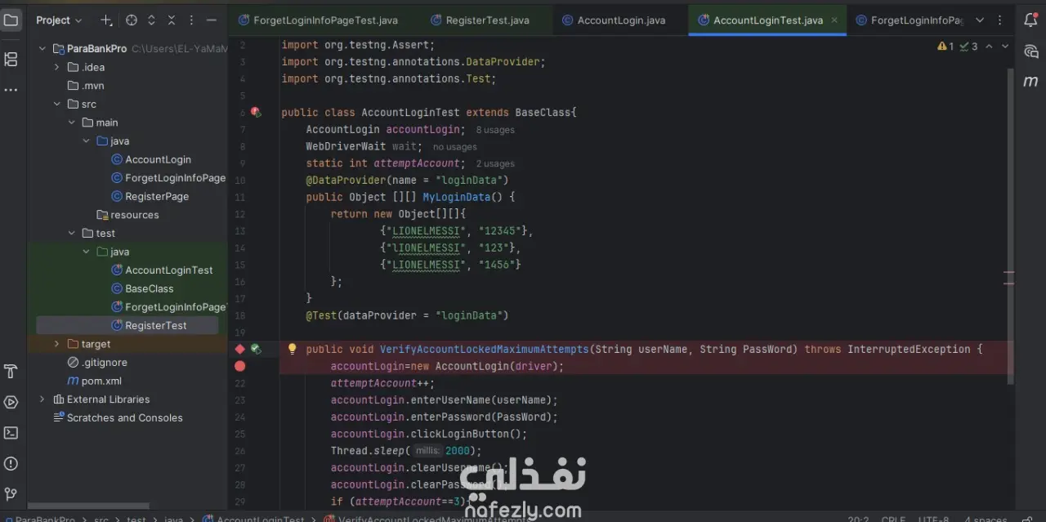Image resolution: width=1046 pixels, height=522 pixels.
Task: Open the Build hammer tool window
Action: click(x=11, y=372)
